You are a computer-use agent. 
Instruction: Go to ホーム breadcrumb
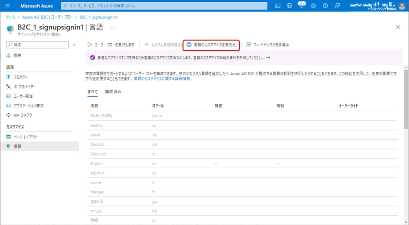point(11,17)
